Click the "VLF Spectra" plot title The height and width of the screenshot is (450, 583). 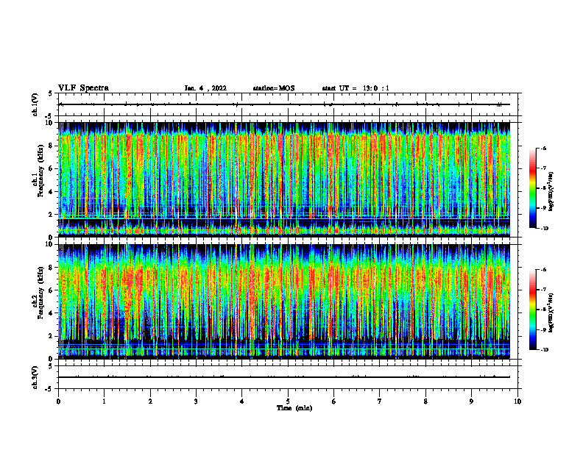point(83,88)
